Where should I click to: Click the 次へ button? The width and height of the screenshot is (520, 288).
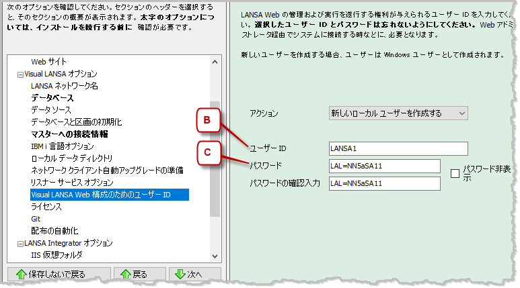[x=195, y=274]
